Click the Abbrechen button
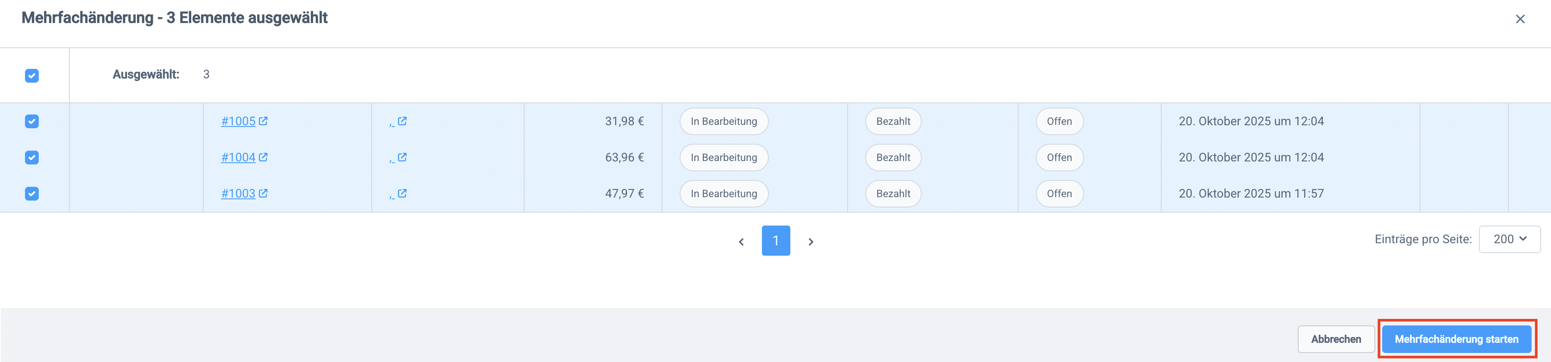This screenshot has height=362, width=1551. 1336,339
